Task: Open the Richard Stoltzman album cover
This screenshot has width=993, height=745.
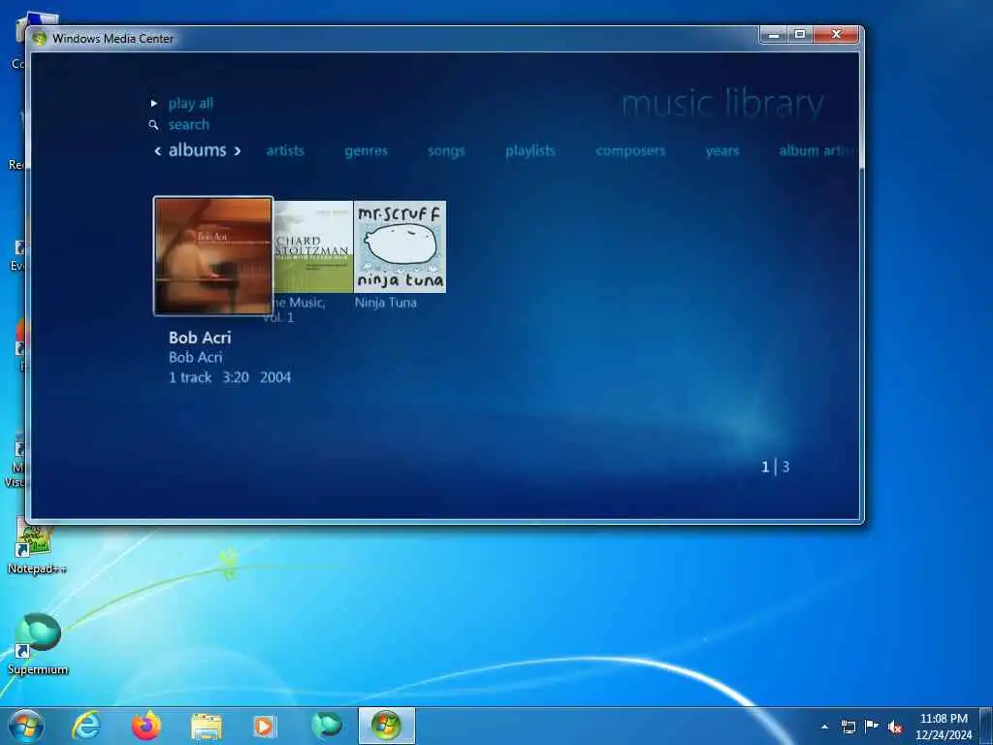Action: tap(313, 246)
